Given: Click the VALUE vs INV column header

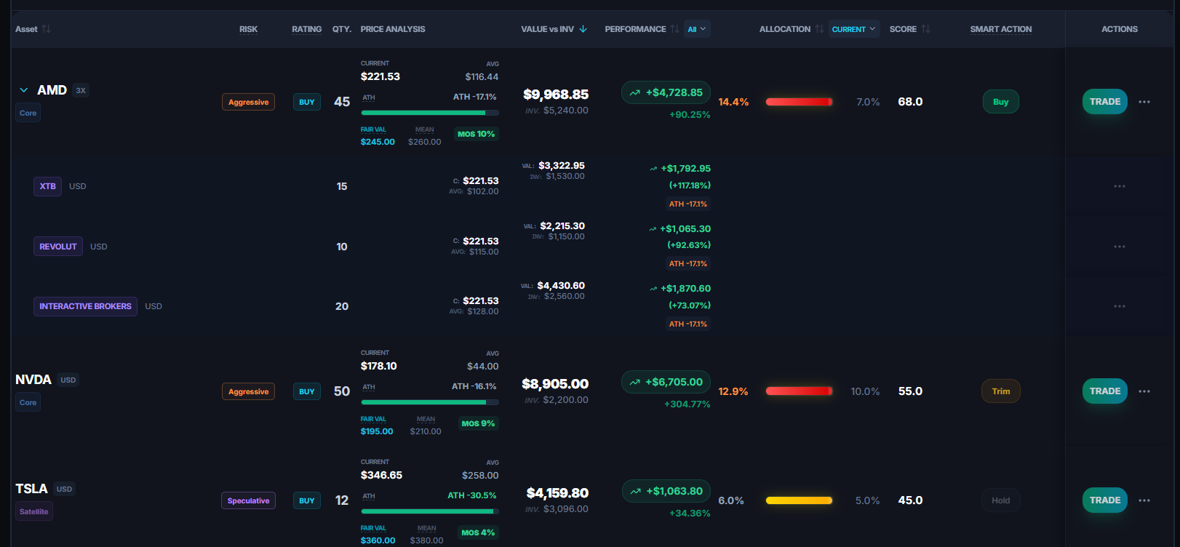Looking at the screenshot, I should pos(547,29).
